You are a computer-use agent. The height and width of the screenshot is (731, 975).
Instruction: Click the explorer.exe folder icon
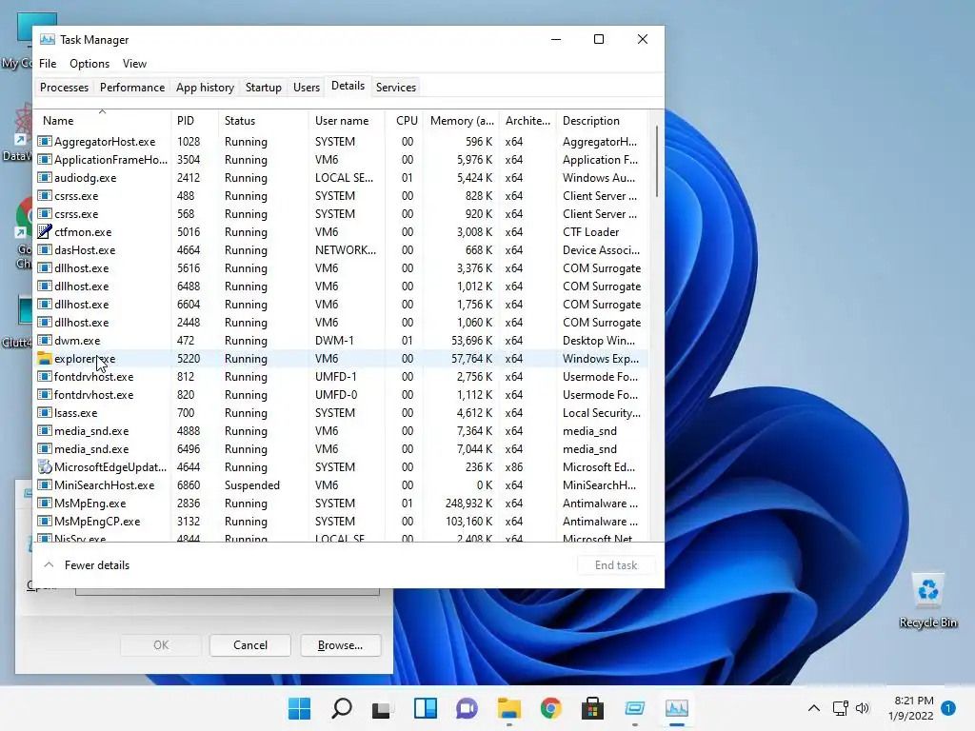coord(44,358)
